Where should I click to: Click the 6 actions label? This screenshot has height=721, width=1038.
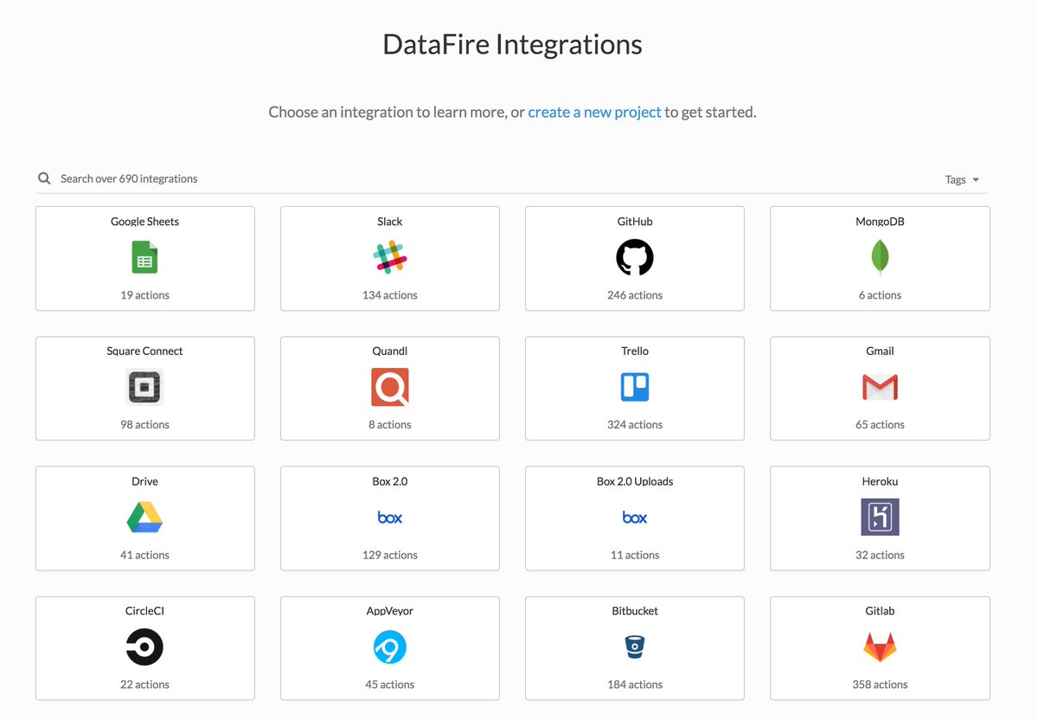(x=880, y=295)
